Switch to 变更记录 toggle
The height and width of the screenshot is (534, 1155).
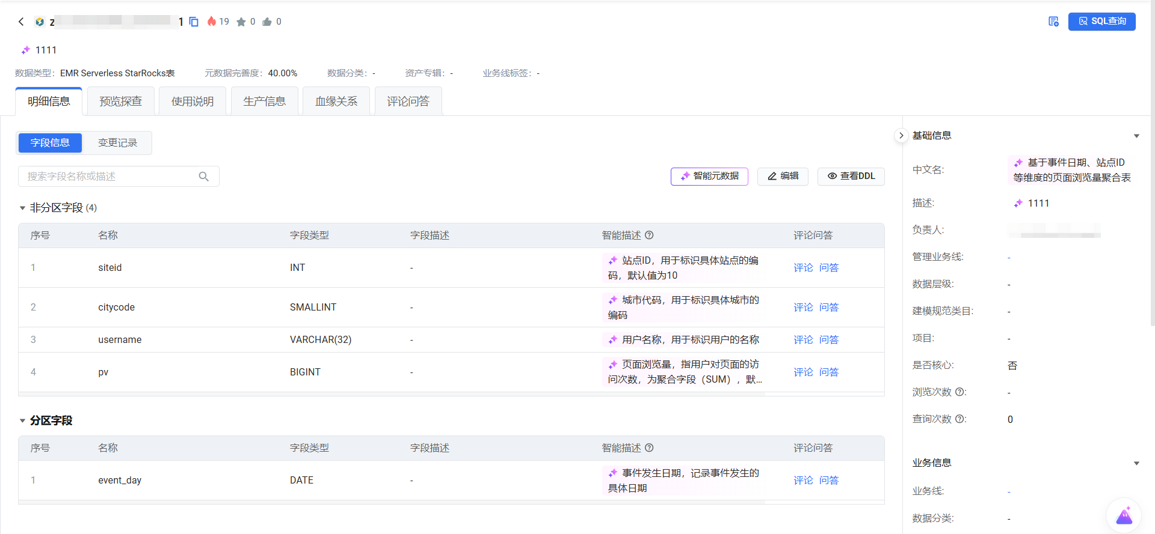point(117,143)
